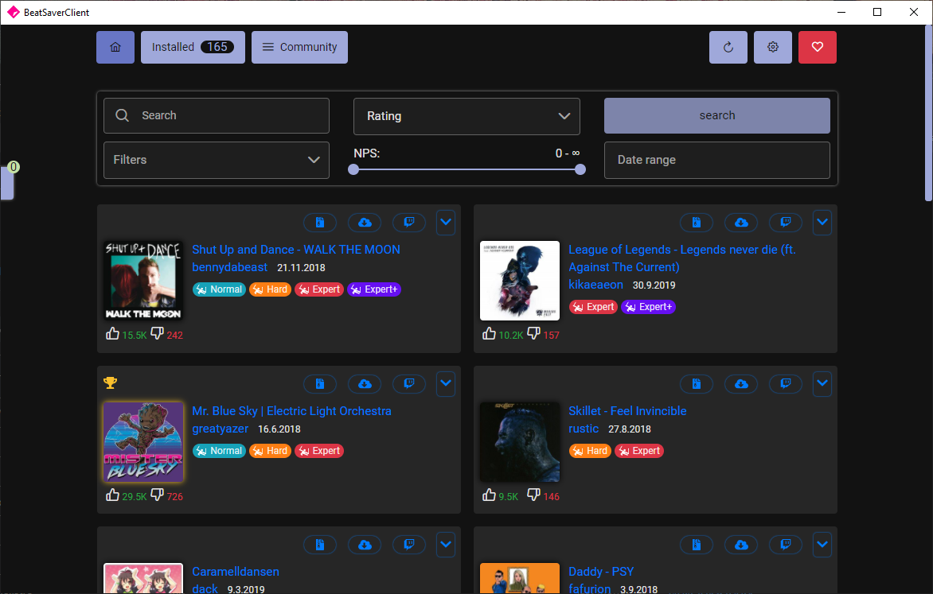
Task: Click the trophy icon on Mr. Blue Sky
Action: click(x=110, y=383)
